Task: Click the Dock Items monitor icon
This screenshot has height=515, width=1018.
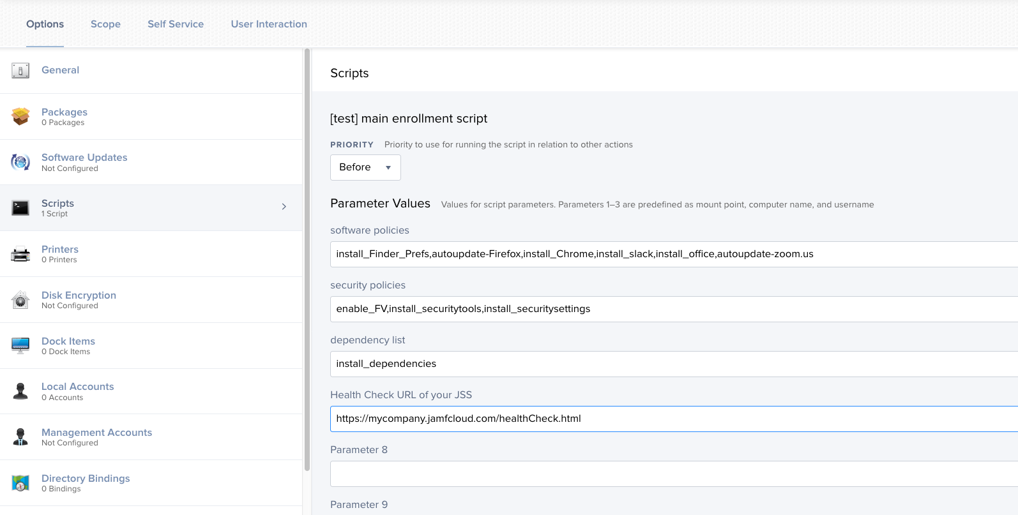Action: tap(20, 345)
